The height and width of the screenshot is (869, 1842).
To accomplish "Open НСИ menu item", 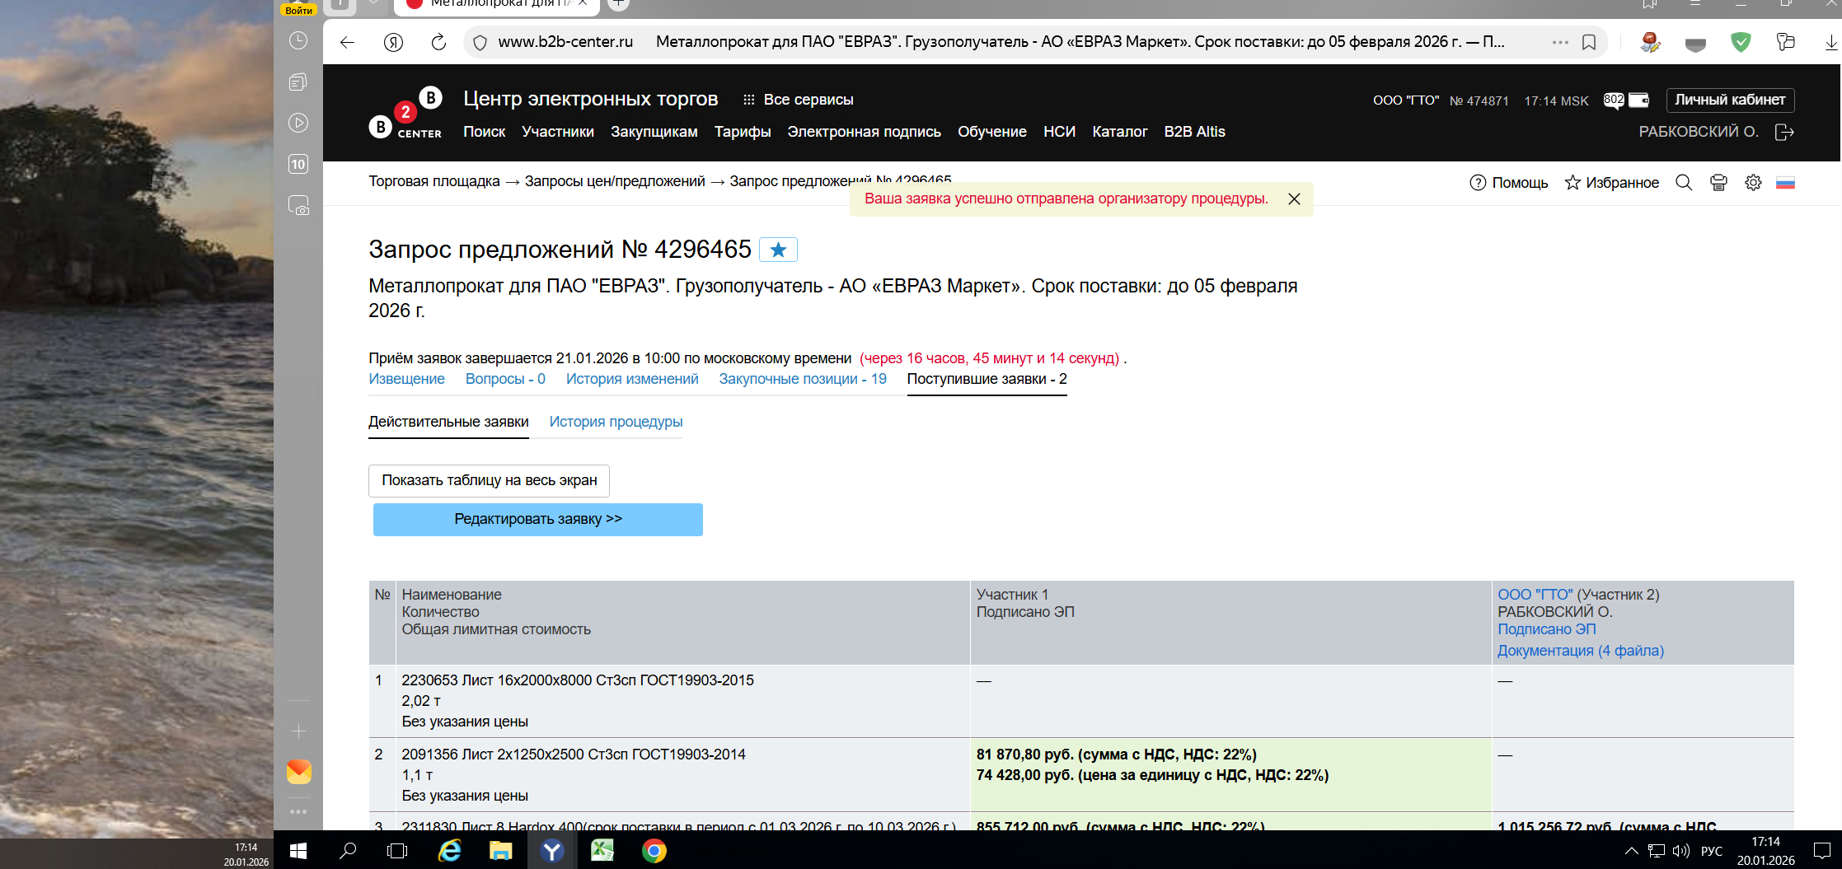I will point(1060,132).
